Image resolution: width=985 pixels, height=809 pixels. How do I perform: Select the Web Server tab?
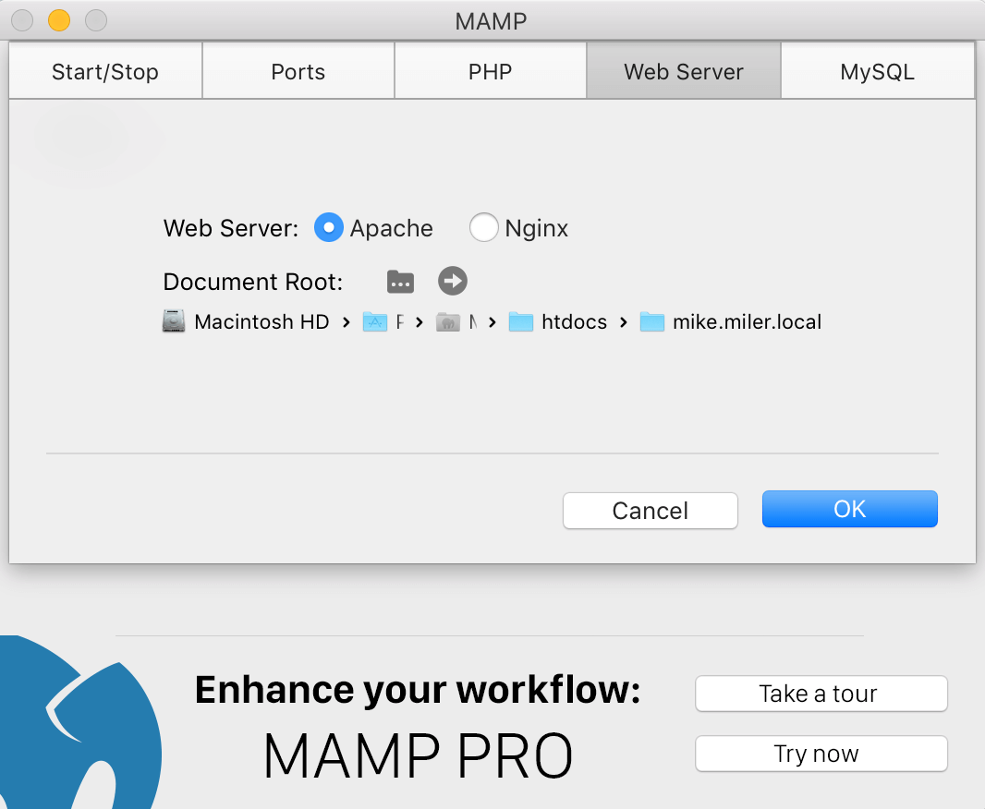point(684,72)
